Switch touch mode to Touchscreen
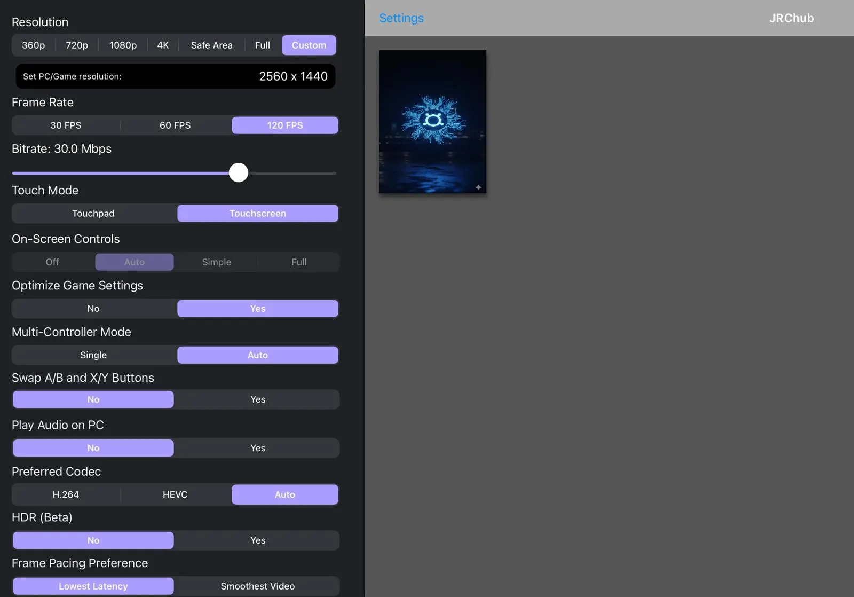854x597 pixels. (258, 214)
